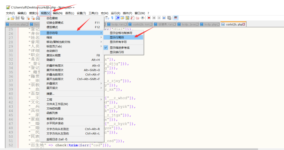
Task: Close the active czrkdjb.php tab
Action: click(x=244, y=24)
